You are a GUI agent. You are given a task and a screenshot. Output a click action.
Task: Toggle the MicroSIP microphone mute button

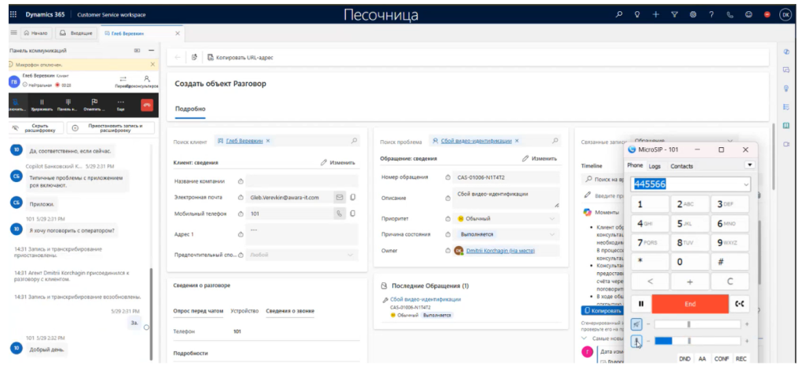click(x=637, y=341)
